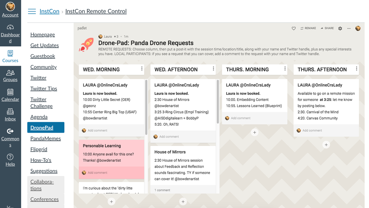Open the Inbox icon in sidebar
Viewport: 369px width, 208px height.
(10, 112)
